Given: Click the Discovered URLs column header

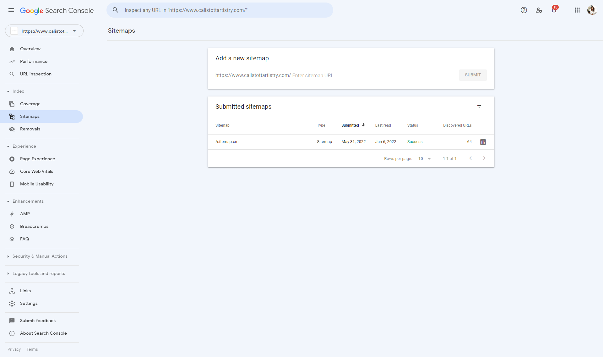Looking at the screenshot, I should click(457, 125).
